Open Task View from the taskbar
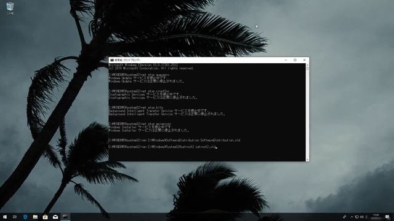Image resolution: width=394 pixels, height=221 pixels. [15, 217]
